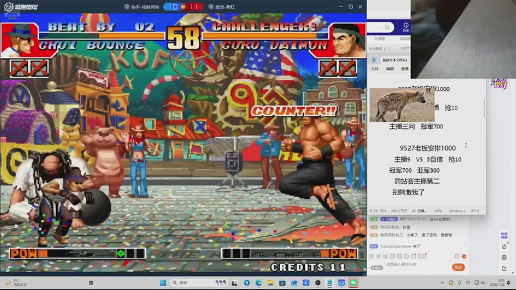Click the hyena image thumbnail
This screenshot has width=516, height=290.
(402, 105)
